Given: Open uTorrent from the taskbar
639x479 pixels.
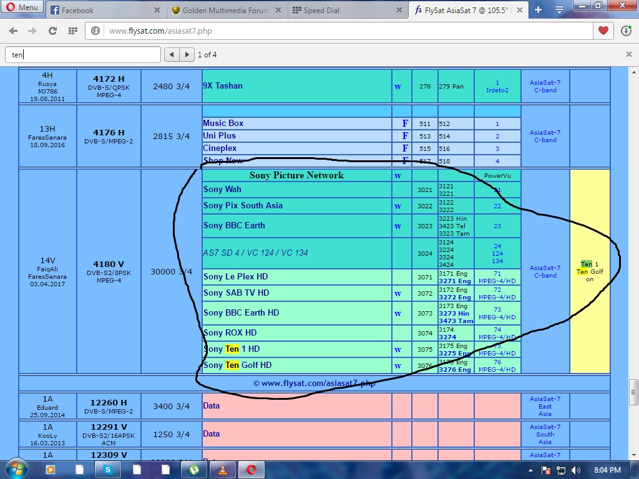Looking at the screenshot, I should click(194, 470).
